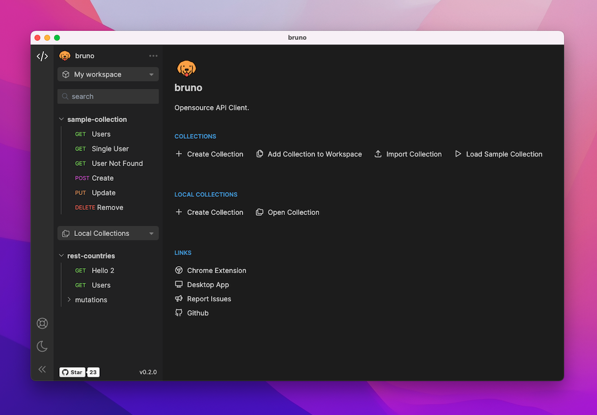Open the Github link

(197, 313)
